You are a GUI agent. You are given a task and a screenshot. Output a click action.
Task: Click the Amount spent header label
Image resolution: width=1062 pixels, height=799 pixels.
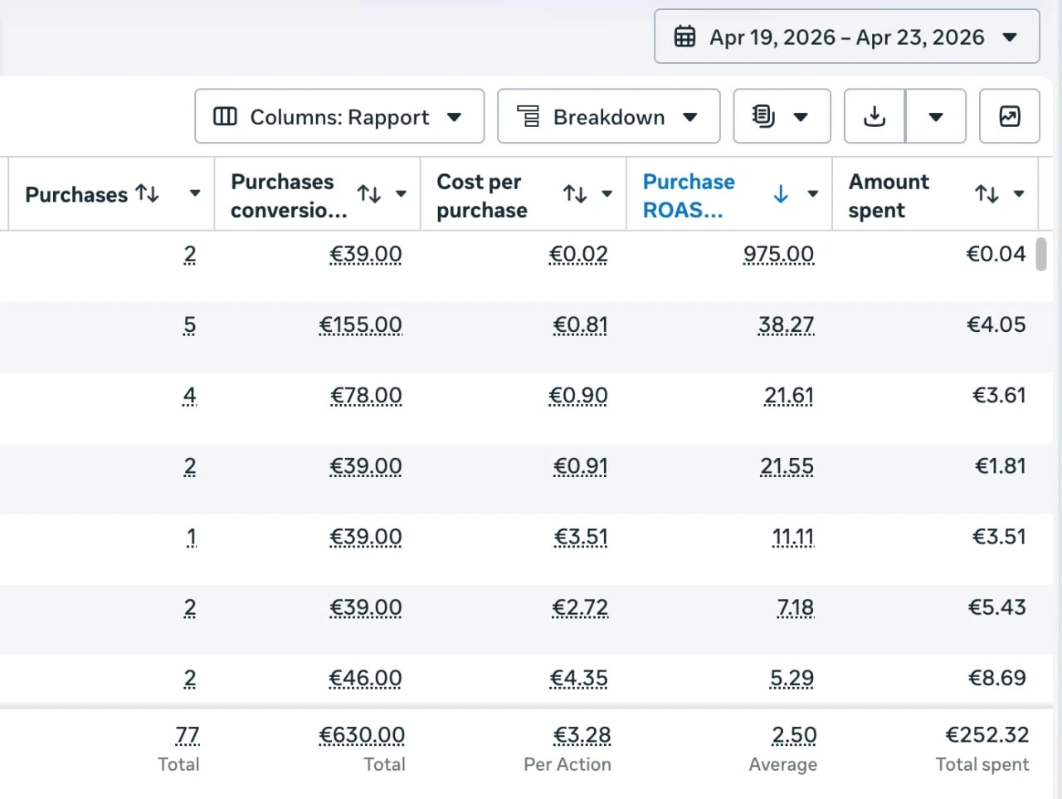889,195
